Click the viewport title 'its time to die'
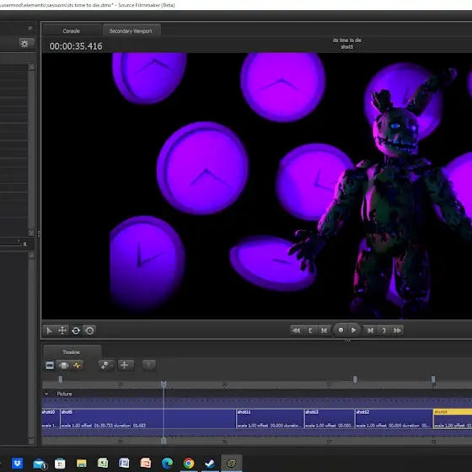This screenshot has width=472, height=472. pos(346,40)
